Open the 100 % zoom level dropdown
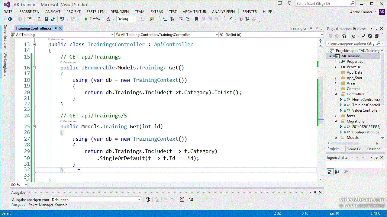The height and width of the screenshot is (217, 387). pyautogui.click(x=25, y=185)
